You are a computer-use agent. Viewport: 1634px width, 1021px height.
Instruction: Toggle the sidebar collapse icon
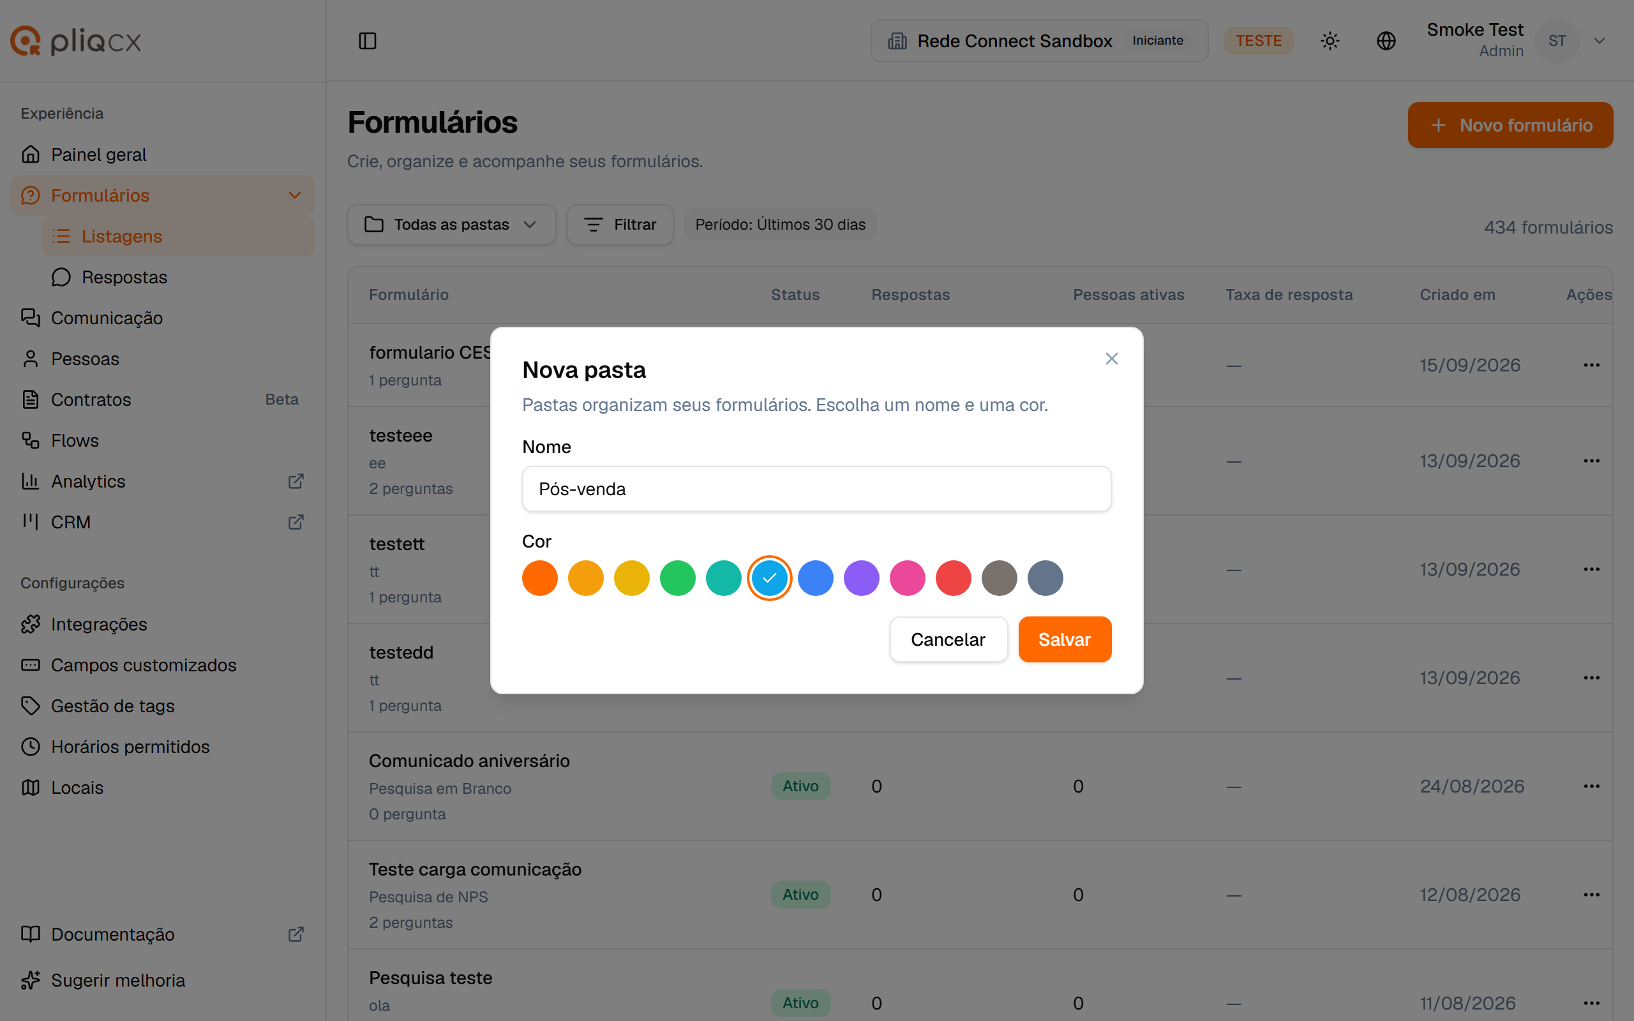(x=367, y=40)
